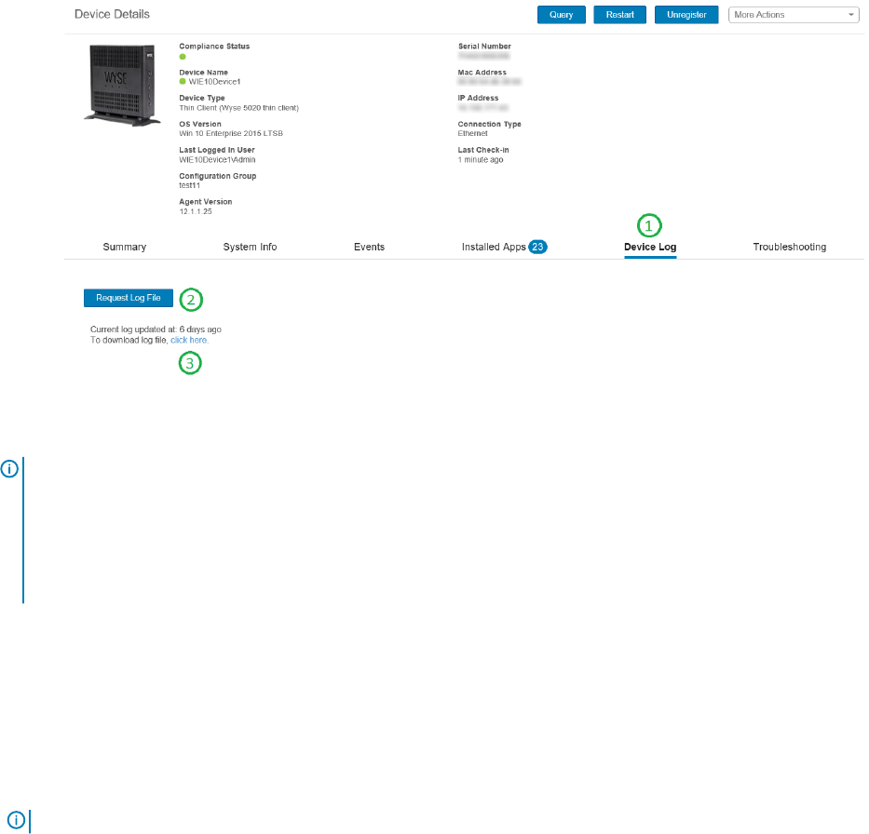Open the More Actions dropdown
The width and height of the screenshot is (869, 834).
tap(793, 15)
